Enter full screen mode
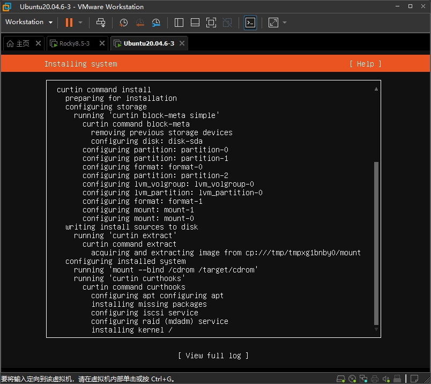This screenshot has width=431, height=384. pos(211,23)
